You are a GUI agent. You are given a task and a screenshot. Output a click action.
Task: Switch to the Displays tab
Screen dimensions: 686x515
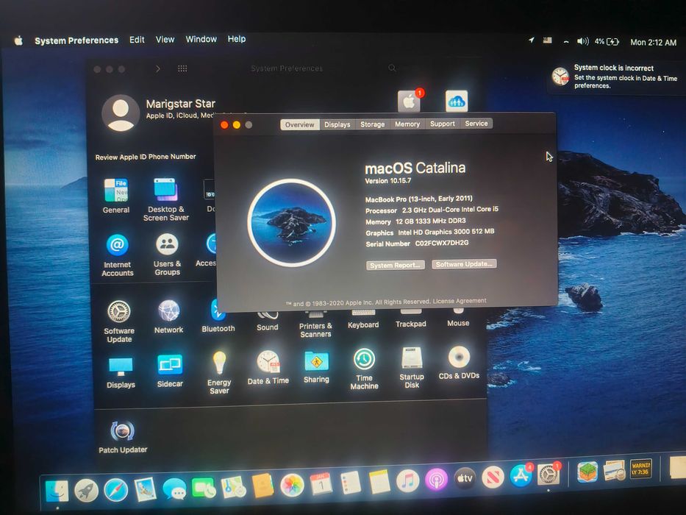pos(337,124)
